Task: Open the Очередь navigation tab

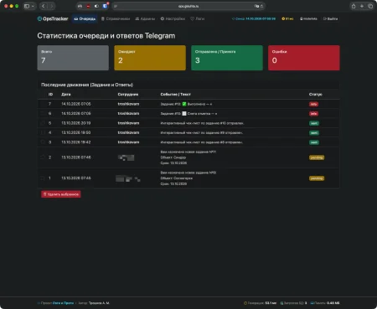Action: 85,18
